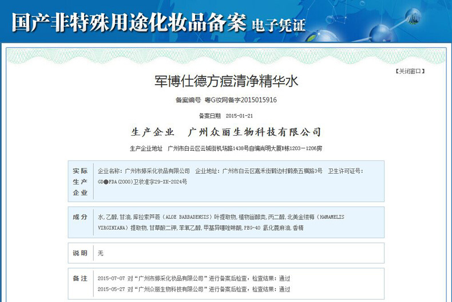Image resolution: width=452 pixels, height=302 pixels.
Task: Select ingredient PEG-40 氢化蓖麻油
Action: pos(267,228)
